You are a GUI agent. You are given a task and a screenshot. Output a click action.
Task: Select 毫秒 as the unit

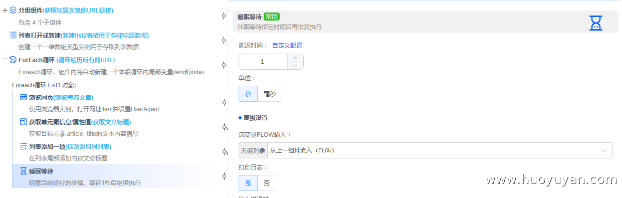[270, 94]
